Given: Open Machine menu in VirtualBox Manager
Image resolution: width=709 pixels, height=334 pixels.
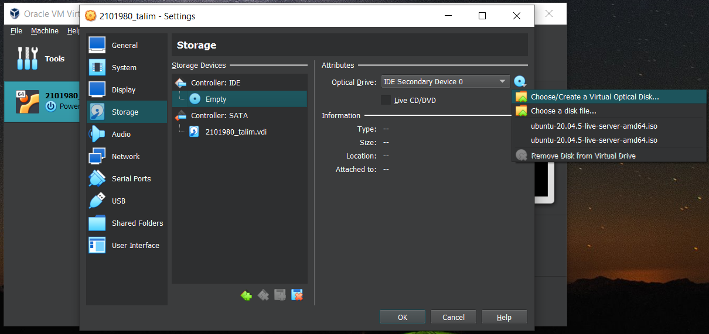Looking at the screenshot, I should click(45, 30).
